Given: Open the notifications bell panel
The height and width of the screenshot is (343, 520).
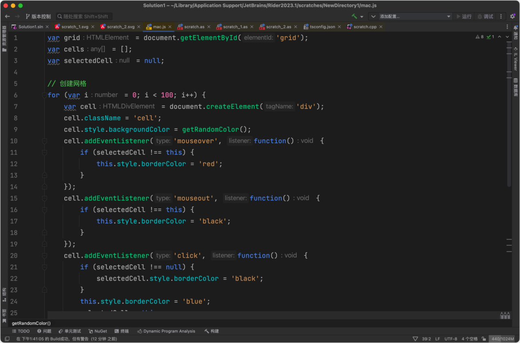Looking at the screenshot, I should click(516, 32).
